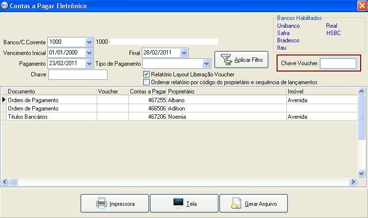The width and height of the screenshot is (368, 218).
Task: Click the printer icon on Impressora
Action: click(x=101, y=203)
